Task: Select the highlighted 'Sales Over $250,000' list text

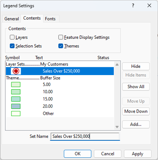Action: 61,71
